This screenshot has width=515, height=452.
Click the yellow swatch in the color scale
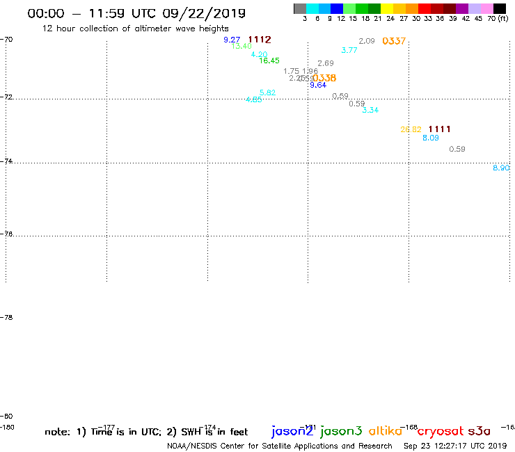[387, 8]
